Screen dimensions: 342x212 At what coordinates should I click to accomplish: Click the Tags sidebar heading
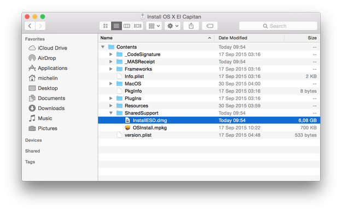pos(30,162)
